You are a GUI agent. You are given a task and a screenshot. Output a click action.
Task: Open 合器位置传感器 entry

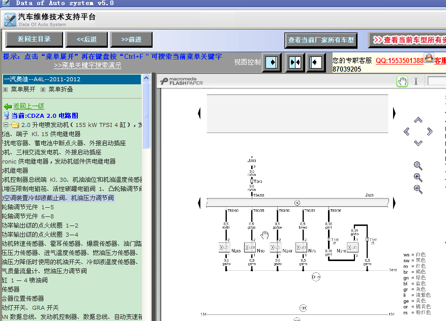pos(23,299)
